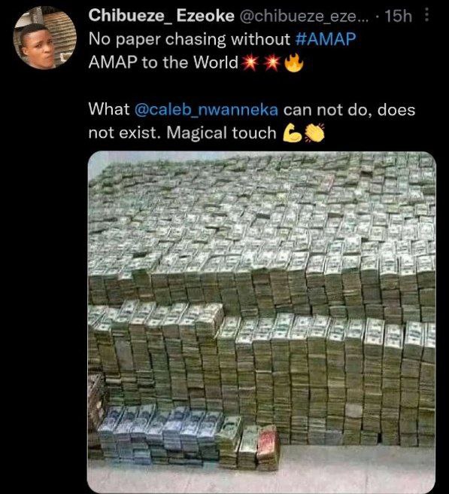Click the clapping hands emoji
The image size is (449, 494).
pos(314,133)
